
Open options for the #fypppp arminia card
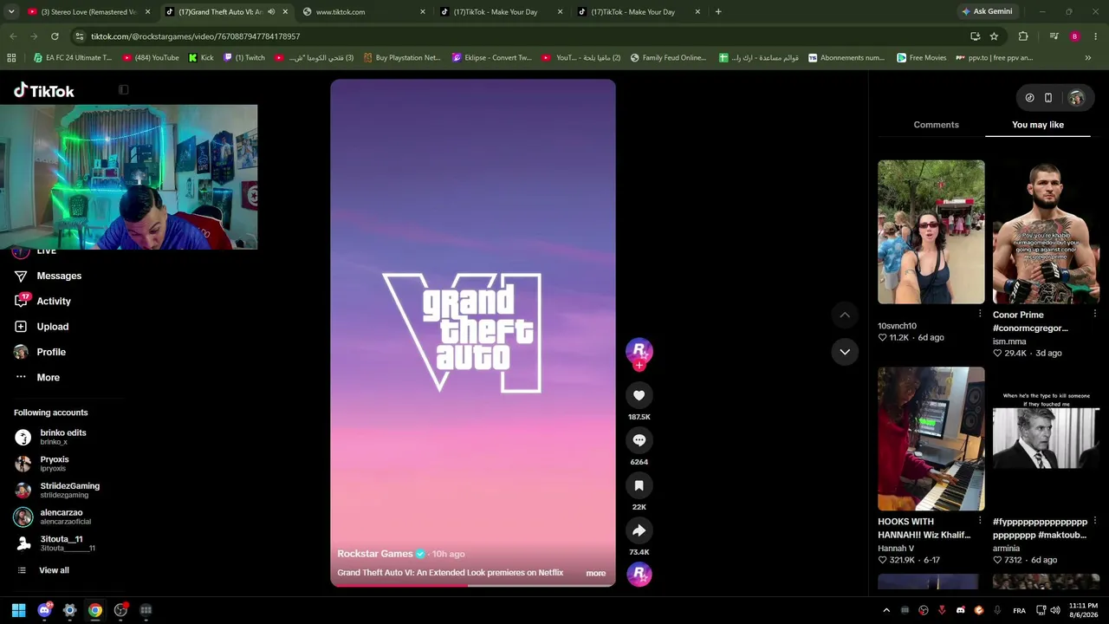pyautogui.click(x=1095, y=521)
